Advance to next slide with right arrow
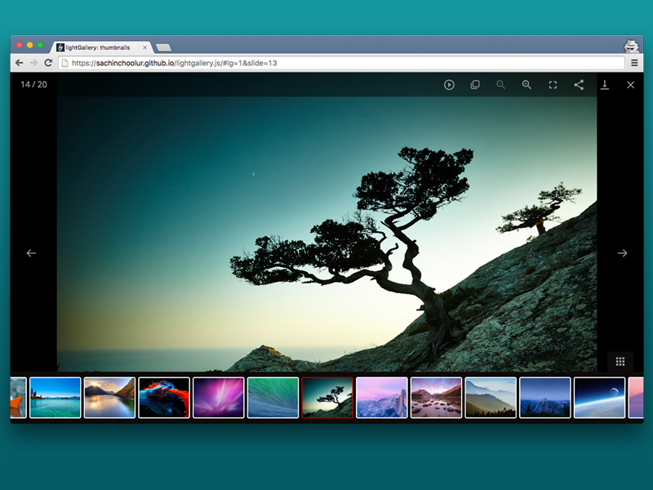653x490 pixels. pos(623,253)
